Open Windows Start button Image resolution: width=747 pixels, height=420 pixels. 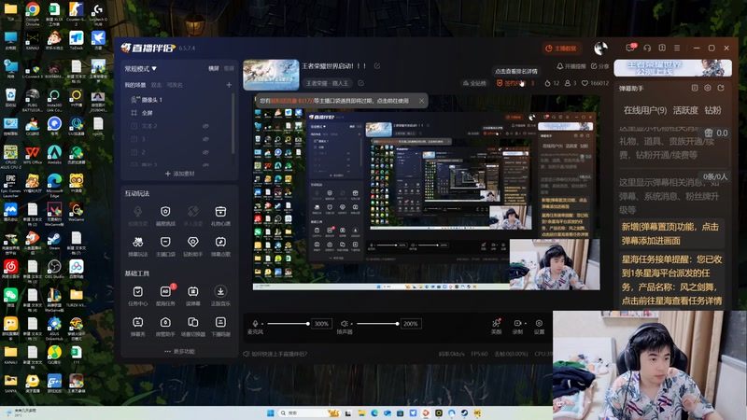271,413
